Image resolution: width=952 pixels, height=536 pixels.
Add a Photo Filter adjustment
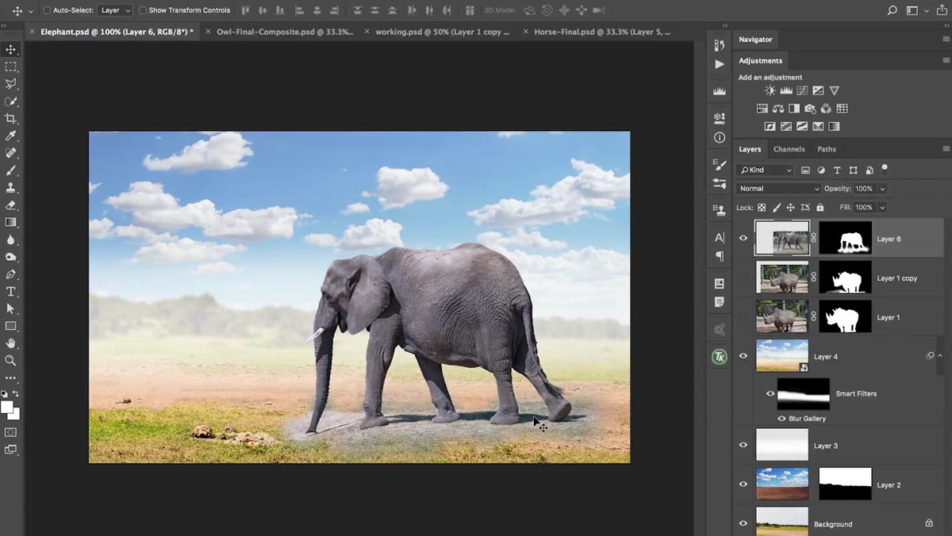[810, 109]
